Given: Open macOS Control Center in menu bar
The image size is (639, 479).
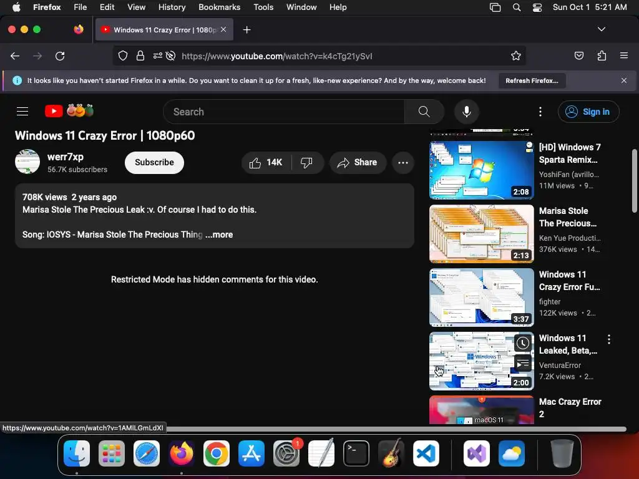Looking at the screenshot, I should [x=537, y=7].
